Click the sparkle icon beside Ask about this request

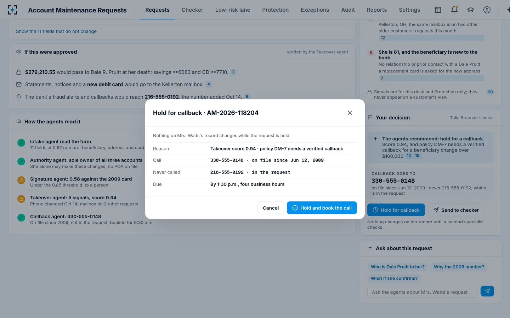[x=370, y=248]
